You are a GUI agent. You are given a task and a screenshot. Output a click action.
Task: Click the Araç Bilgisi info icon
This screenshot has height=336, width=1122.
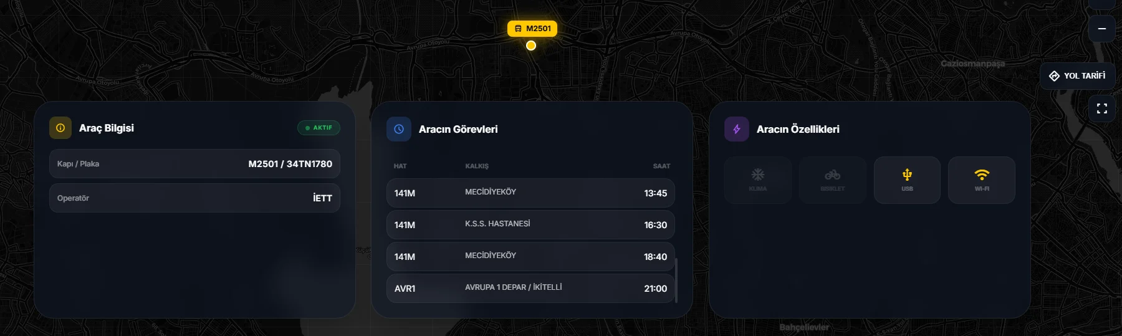pos(60,128)
